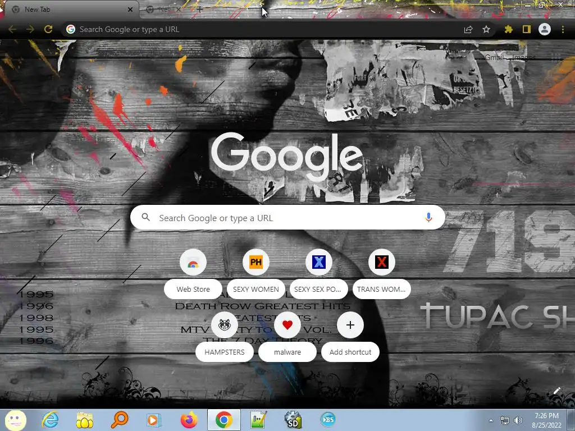The height and width of the screenshot is (431, 575).
Task: Open the SD gear taskbar app
Action: [x=293, y=420]
